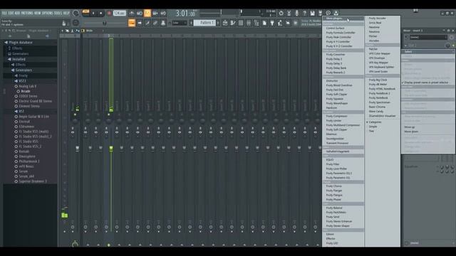
Task: Arm the red record button
Action: pos(109,13)
